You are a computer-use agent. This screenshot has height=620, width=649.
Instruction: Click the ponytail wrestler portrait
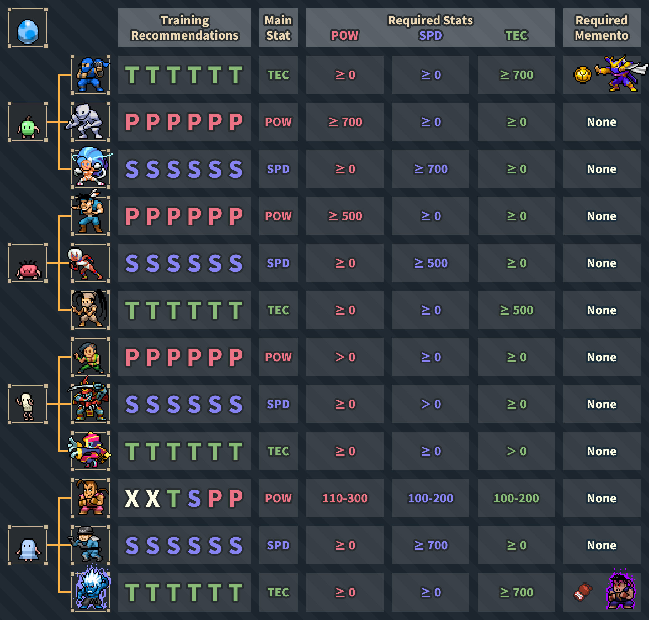coord(91,498)
